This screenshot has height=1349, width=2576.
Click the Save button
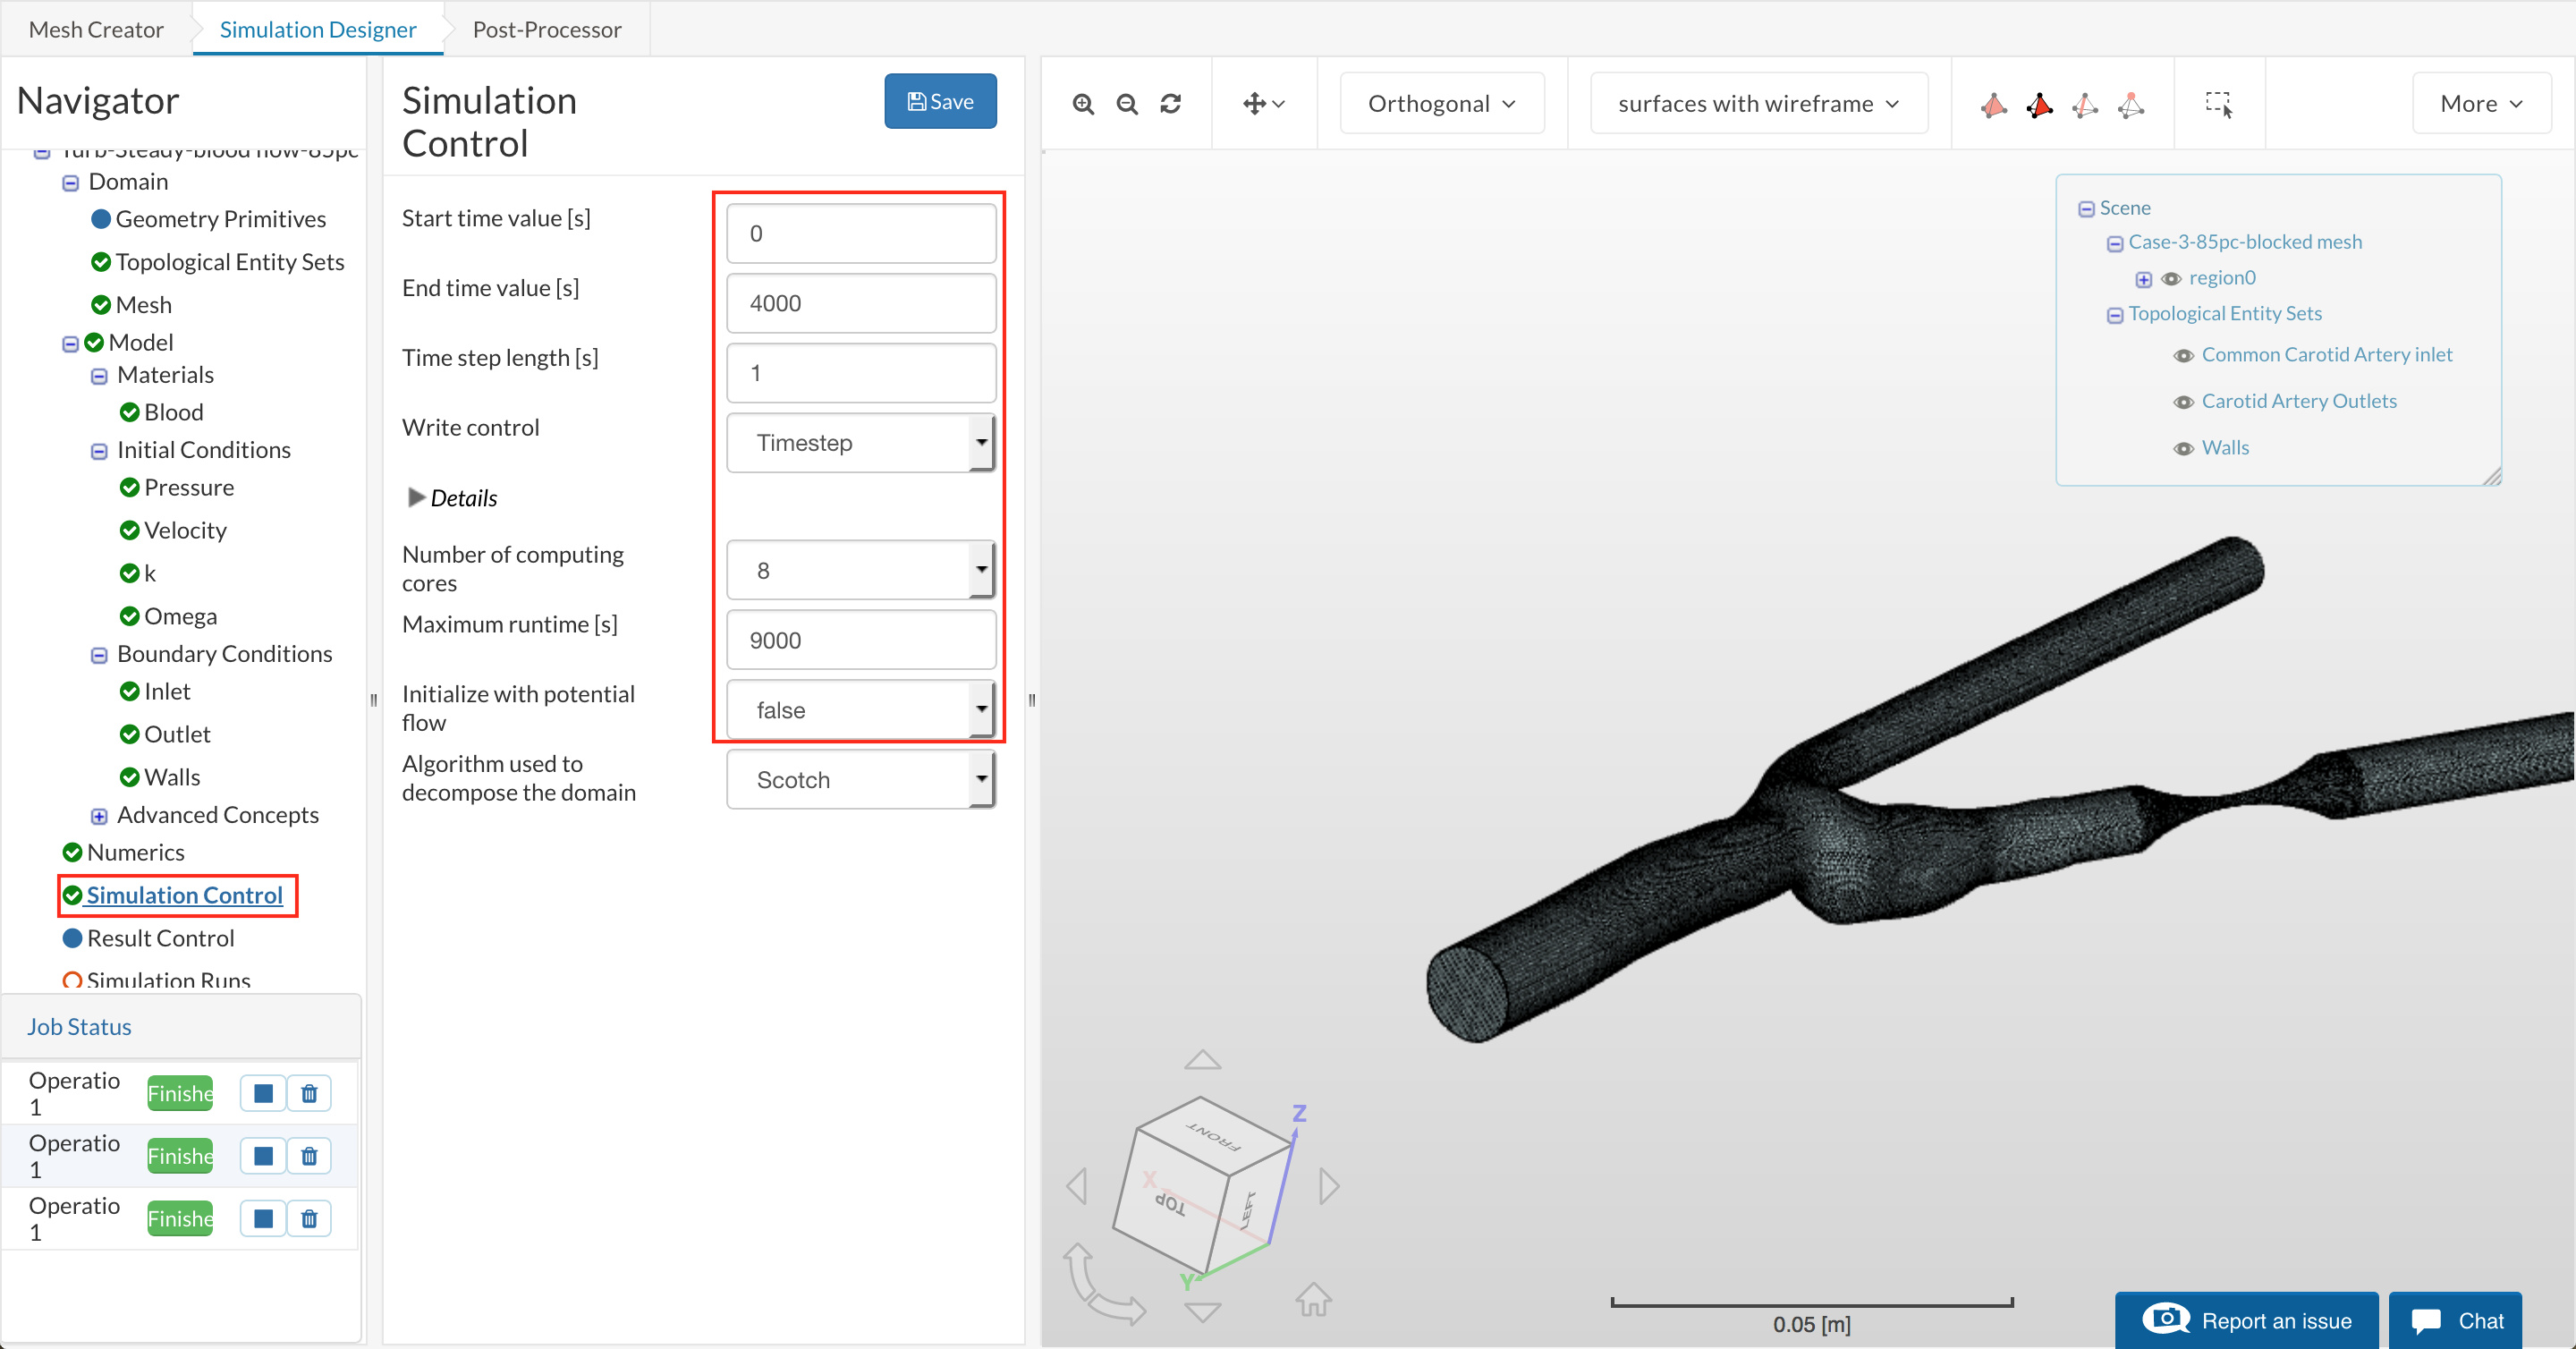(939, 101)
